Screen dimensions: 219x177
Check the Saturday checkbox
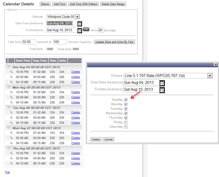[x=126, y=127]
